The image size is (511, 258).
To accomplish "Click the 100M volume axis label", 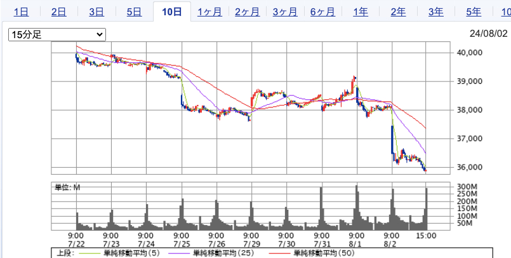I will (467, 216).
